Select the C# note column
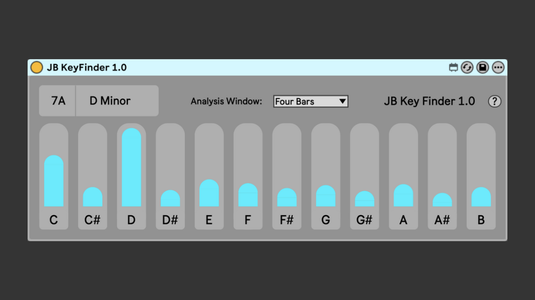The height and width of the screenshot is (300, 535). (x=93, y=175)
